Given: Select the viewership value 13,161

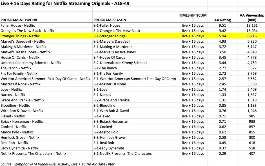Looking at the screenshot, I should point(252,26).
